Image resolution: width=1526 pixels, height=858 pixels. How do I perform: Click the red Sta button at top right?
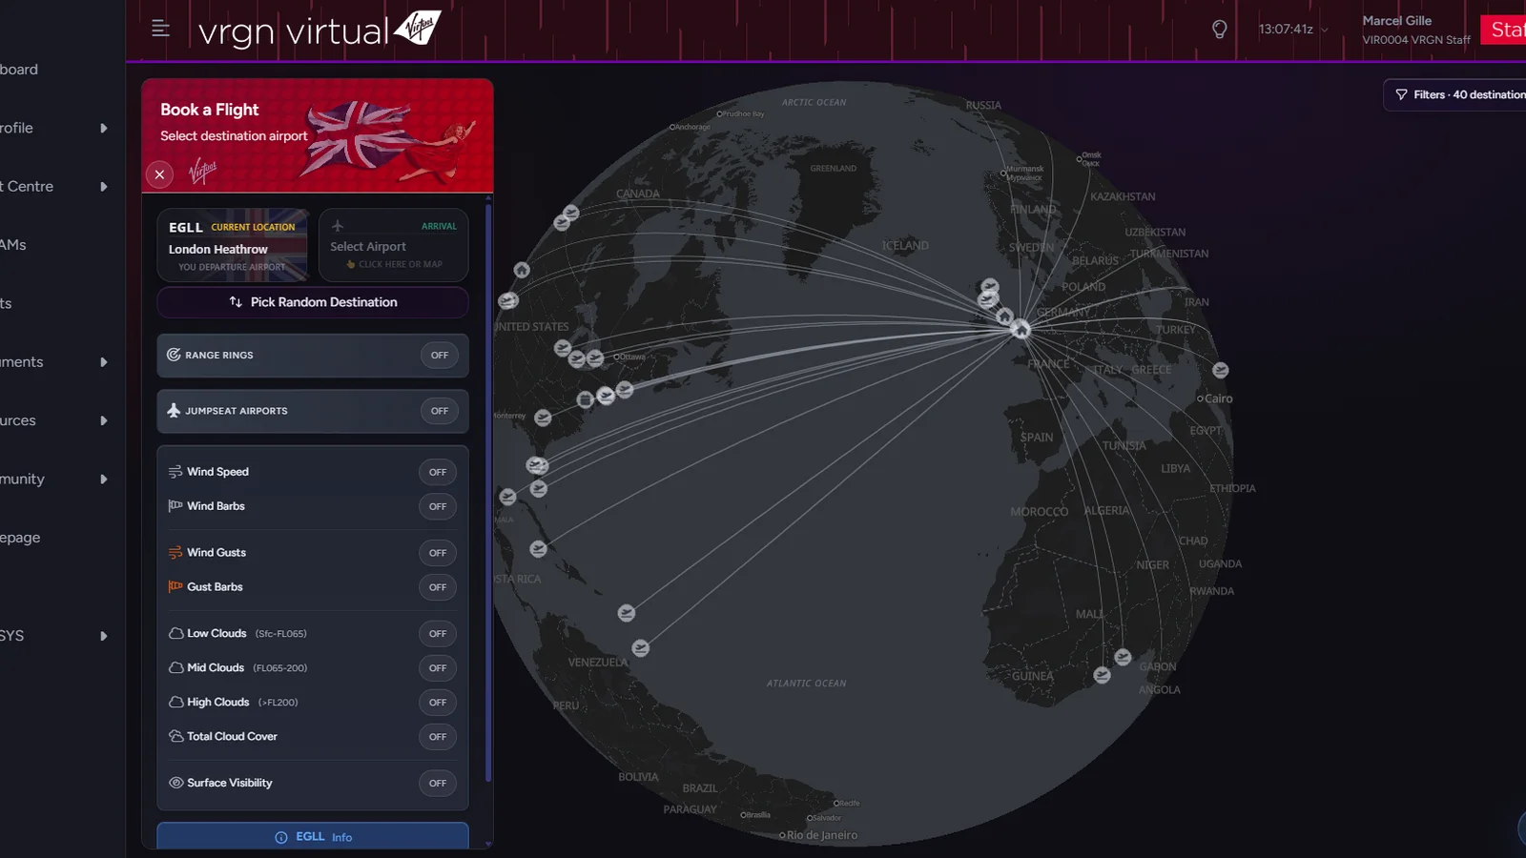click(1503, 30)
